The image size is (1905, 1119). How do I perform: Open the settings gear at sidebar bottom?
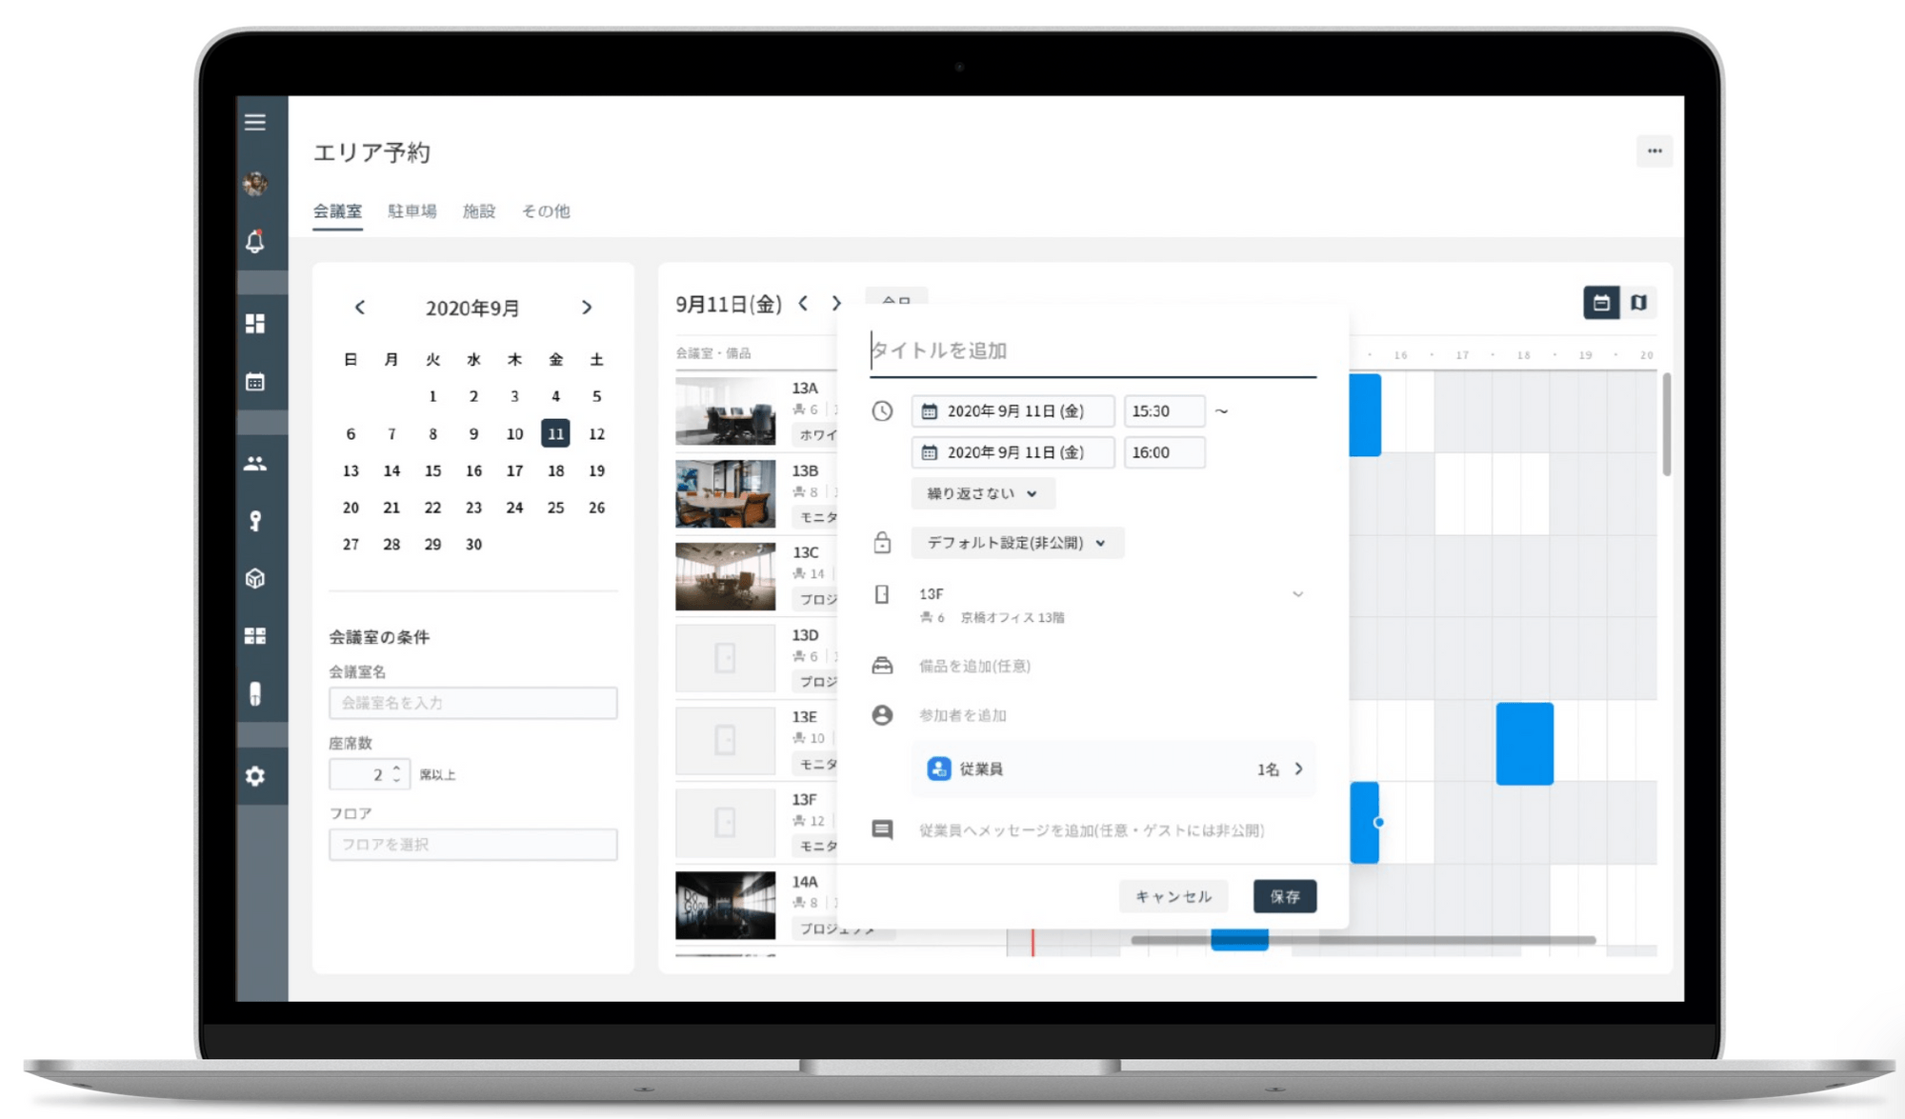coord(254,776)
